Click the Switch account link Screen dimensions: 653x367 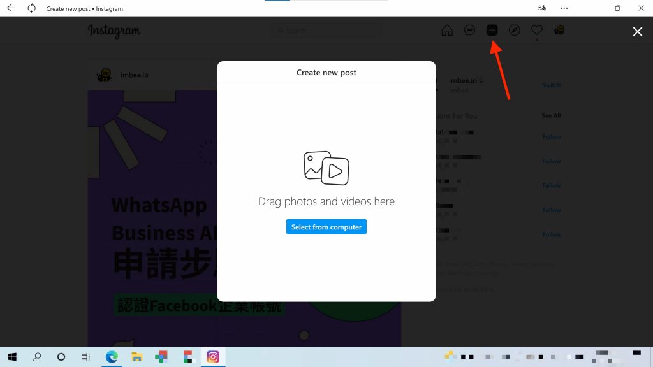click(x=551, y=85)
